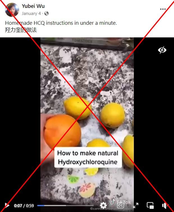Open video settings gear icon
This screenshot has height=212, width=174.
[103, 206]
